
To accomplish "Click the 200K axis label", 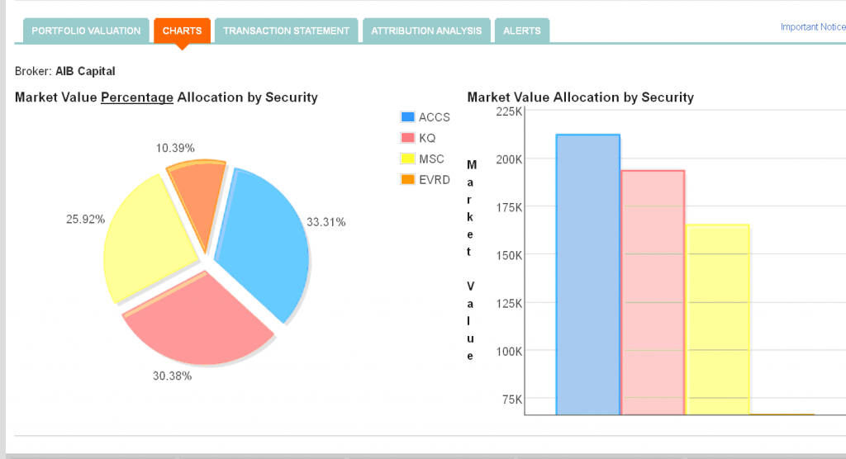I will [509, 159].
